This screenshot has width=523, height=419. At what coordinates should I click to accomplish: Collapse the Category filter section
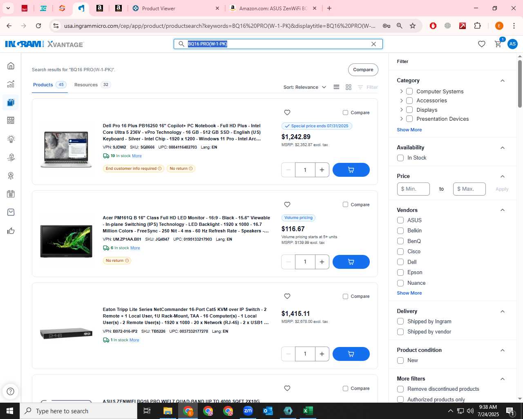tap(503, 81)
